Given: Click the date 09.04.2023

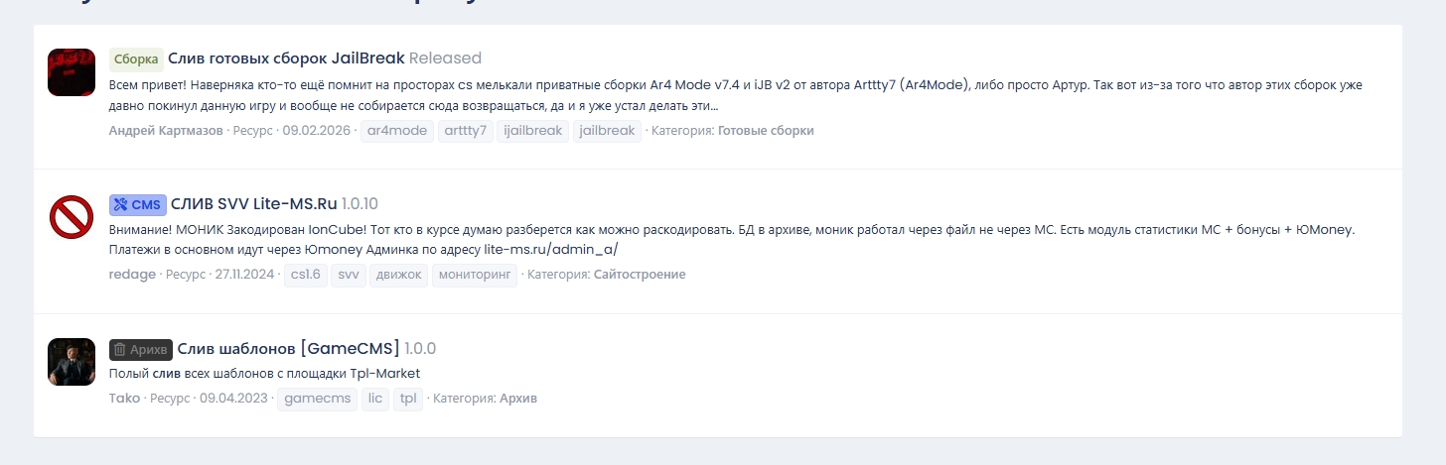Looking at the screenshot, I should (232, 399).
